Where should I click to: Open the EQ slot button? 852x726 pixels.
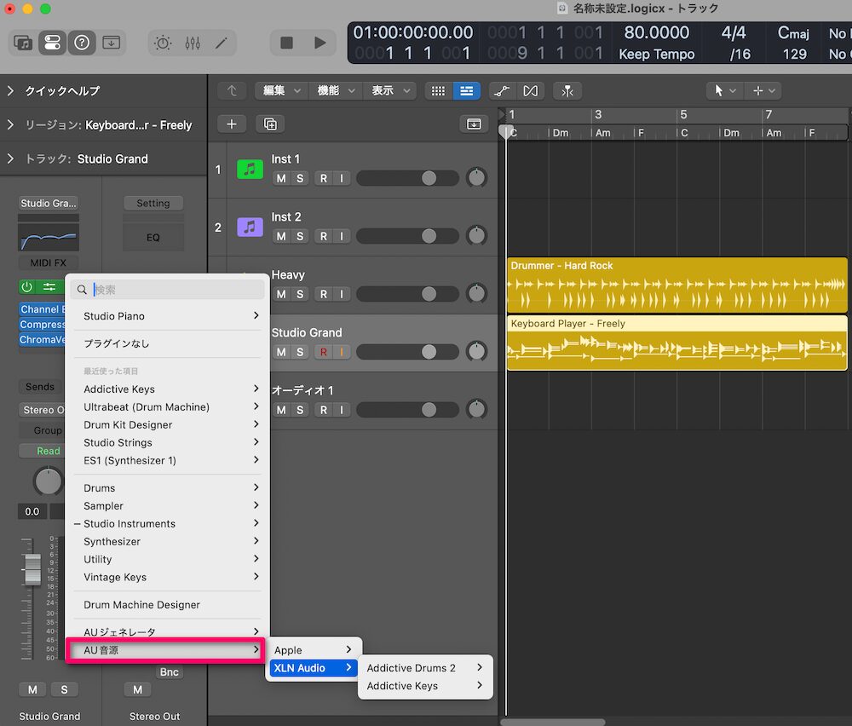[153, 238]
